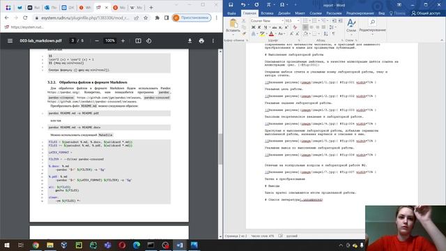Apply format painter in Word
The height and width of the screenshot is (251, 446).
point(244,33)
